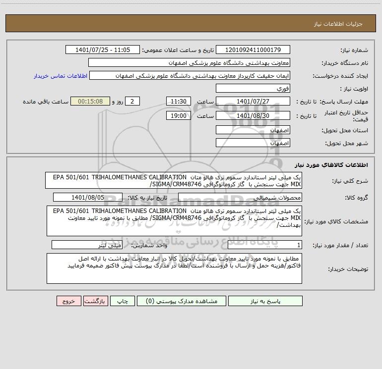382x369 pixels.
Task: Click the buyer organization name field
Action: 189,62
